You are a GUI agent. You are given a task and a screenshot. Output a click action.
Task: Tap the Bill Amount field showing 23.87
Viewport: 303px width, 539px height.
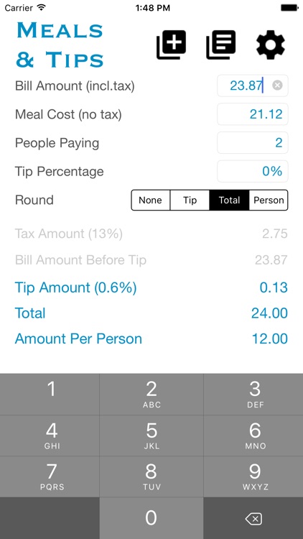(253, 86)
